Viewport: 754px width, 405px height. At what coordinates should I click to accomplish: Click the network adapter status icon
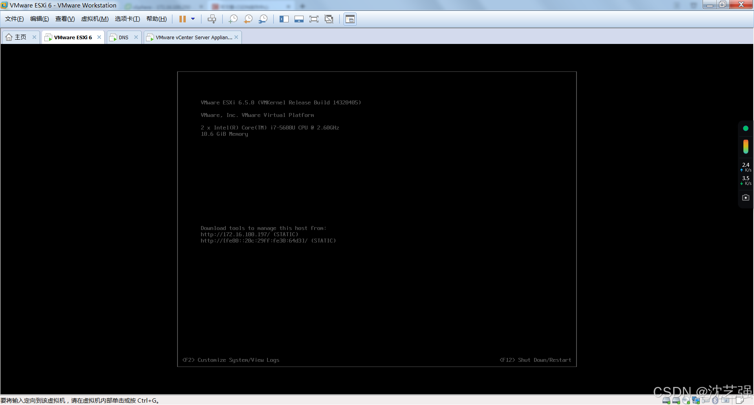click(696, 401)
